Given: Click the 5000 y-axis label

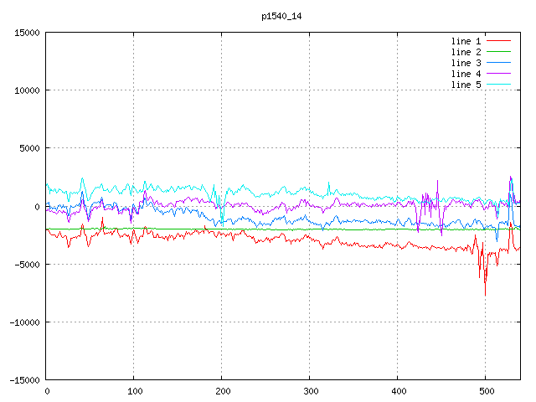Looking at the screenshot, I should pos(30,148).
